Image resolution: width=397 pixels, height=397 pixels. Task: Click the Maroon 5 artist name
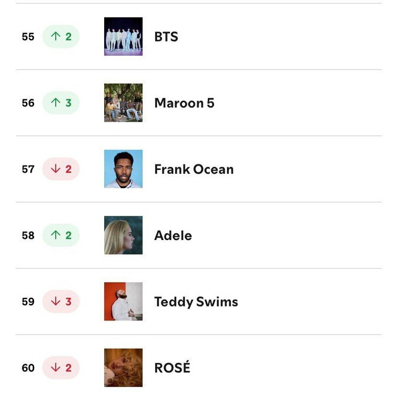[x=184, y=103]
